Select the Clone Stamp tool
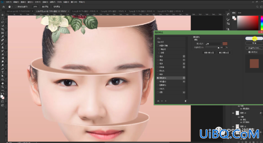 click(3, 47)
